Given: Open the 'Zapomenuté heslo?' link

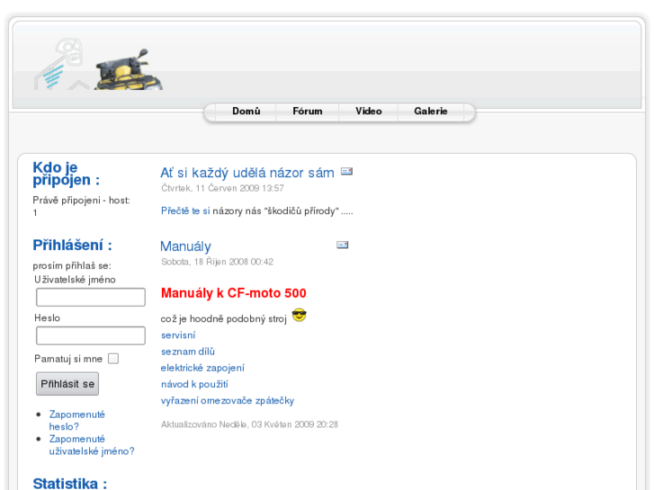Looking at the screenshot, I should tap(77, 421).
